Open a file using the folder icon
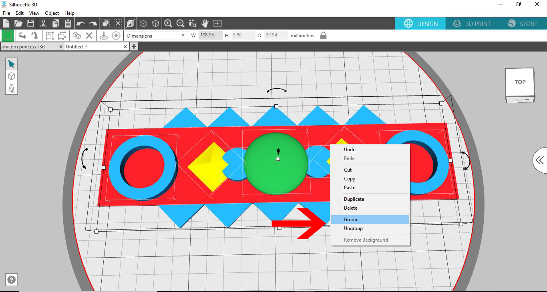Viewport: 547px width, 292px height. coord(18,23)
